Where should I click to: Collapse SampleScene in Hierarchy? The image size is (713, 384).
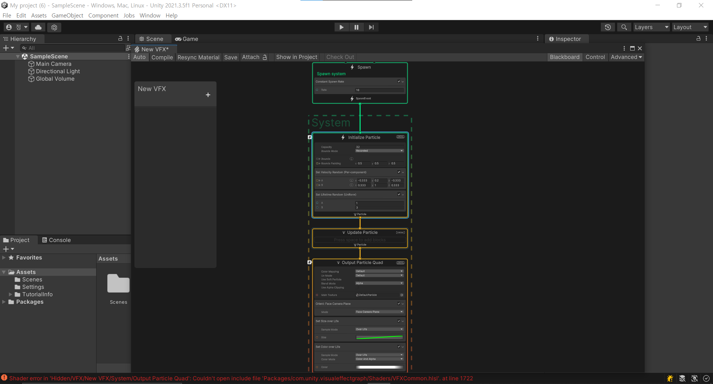[18, 57]
